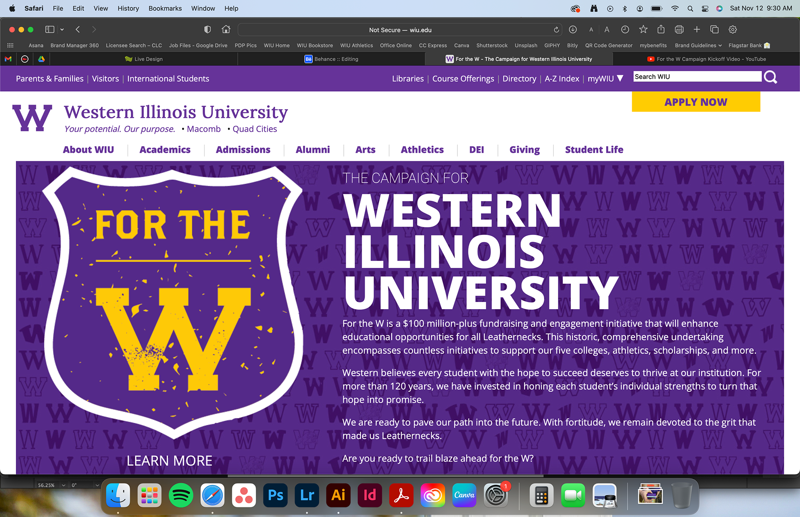Open a new tab with plus icon
The image size is (800, 517).
click(697, 30)
